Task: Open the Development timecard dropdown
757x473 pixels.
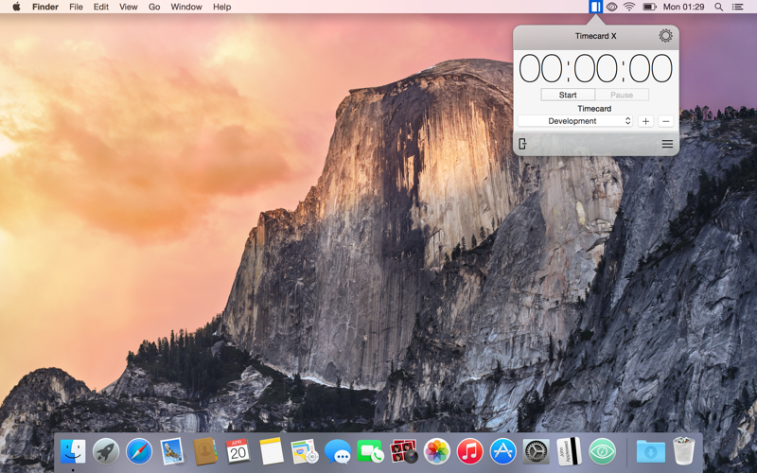Action: pos(575,121)
